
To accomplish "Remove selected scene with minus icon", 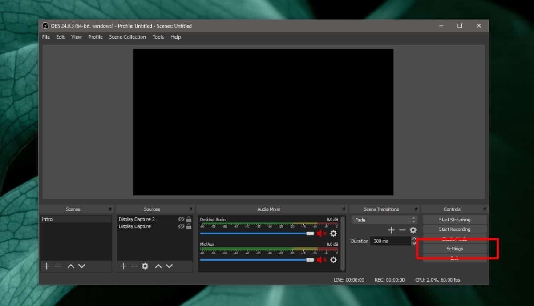I will click(x=57, y=266).
